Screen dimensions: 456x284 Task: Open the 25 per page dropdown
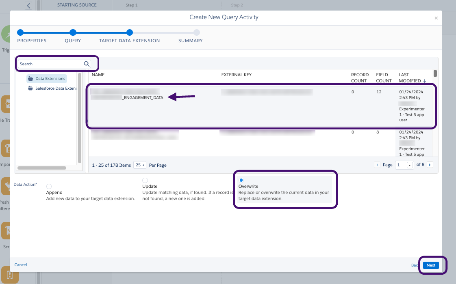point(140,165)
